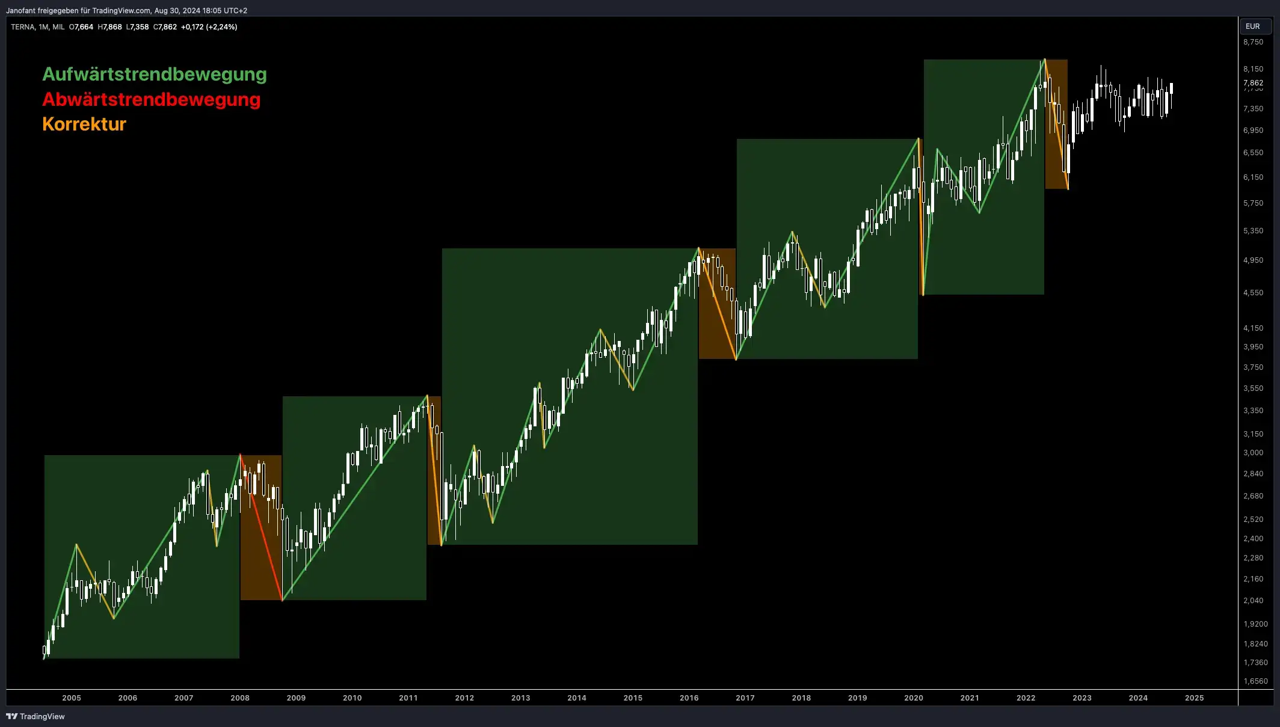Click the 2006 year on the time axis

click(128, 698)
